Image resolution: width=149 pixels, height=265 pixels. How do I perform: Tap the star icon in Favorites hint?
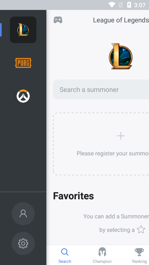point(141,229)
